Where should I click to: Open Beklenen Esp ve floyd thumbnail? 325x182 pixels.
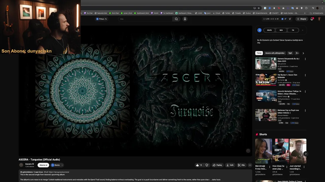click(266, 115)
